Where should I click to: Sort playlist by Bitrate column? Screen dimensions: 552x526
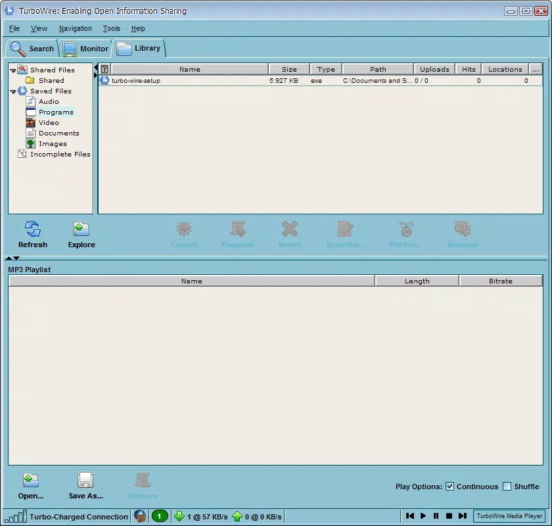coord(500,281)
